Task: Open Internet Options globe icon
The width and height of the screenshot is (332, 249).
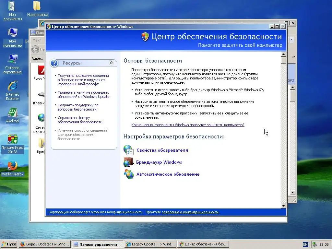Action: click(128, 150)
